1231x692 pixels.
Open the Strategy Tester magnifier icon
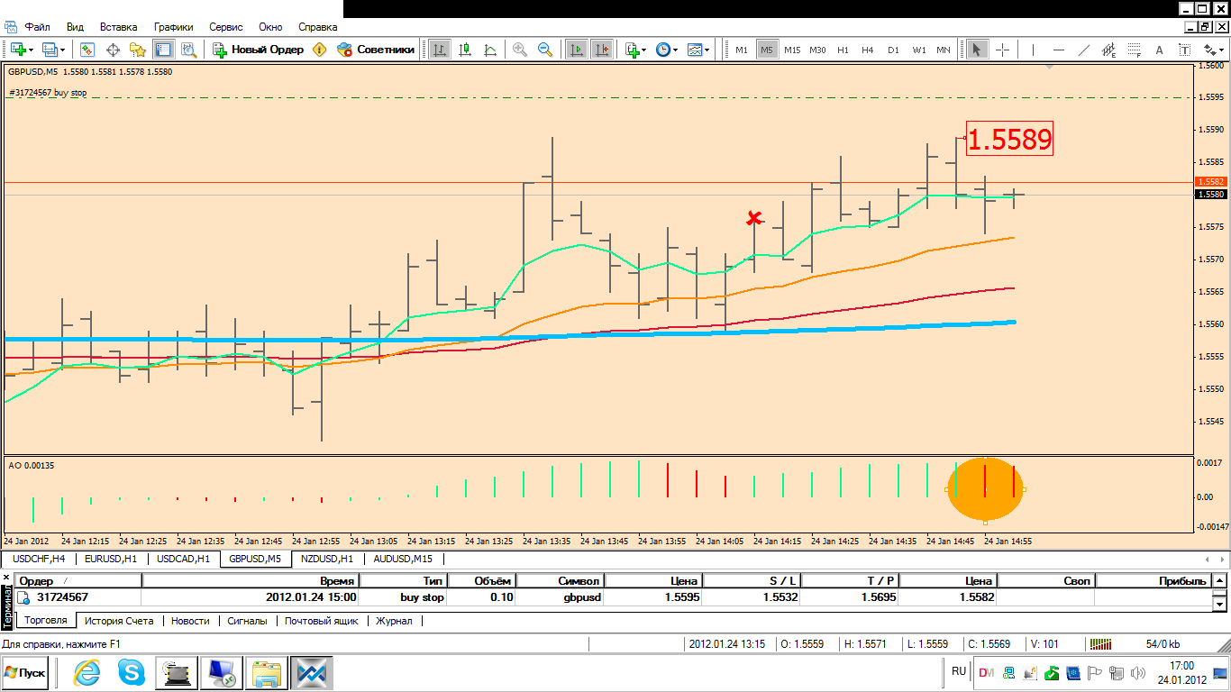[188, 50]
